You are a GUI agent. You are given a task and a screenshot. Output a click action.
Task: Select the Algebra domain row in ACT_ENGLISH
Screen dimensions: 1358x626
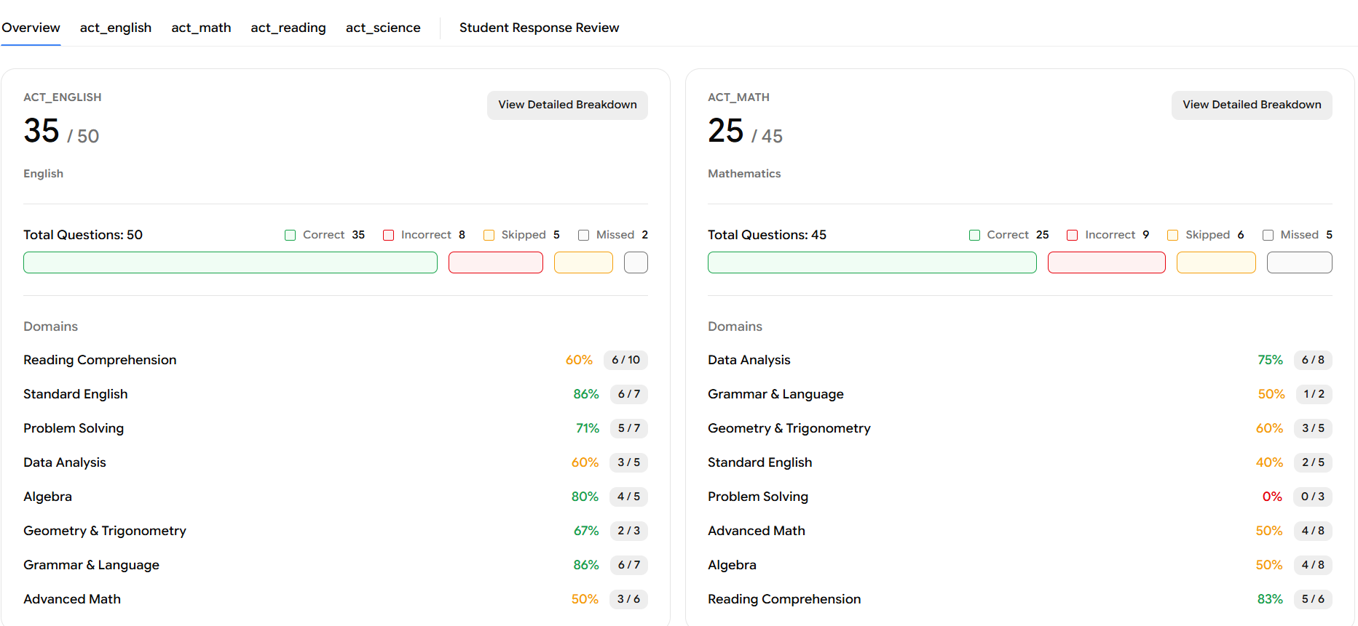point(48,497)
